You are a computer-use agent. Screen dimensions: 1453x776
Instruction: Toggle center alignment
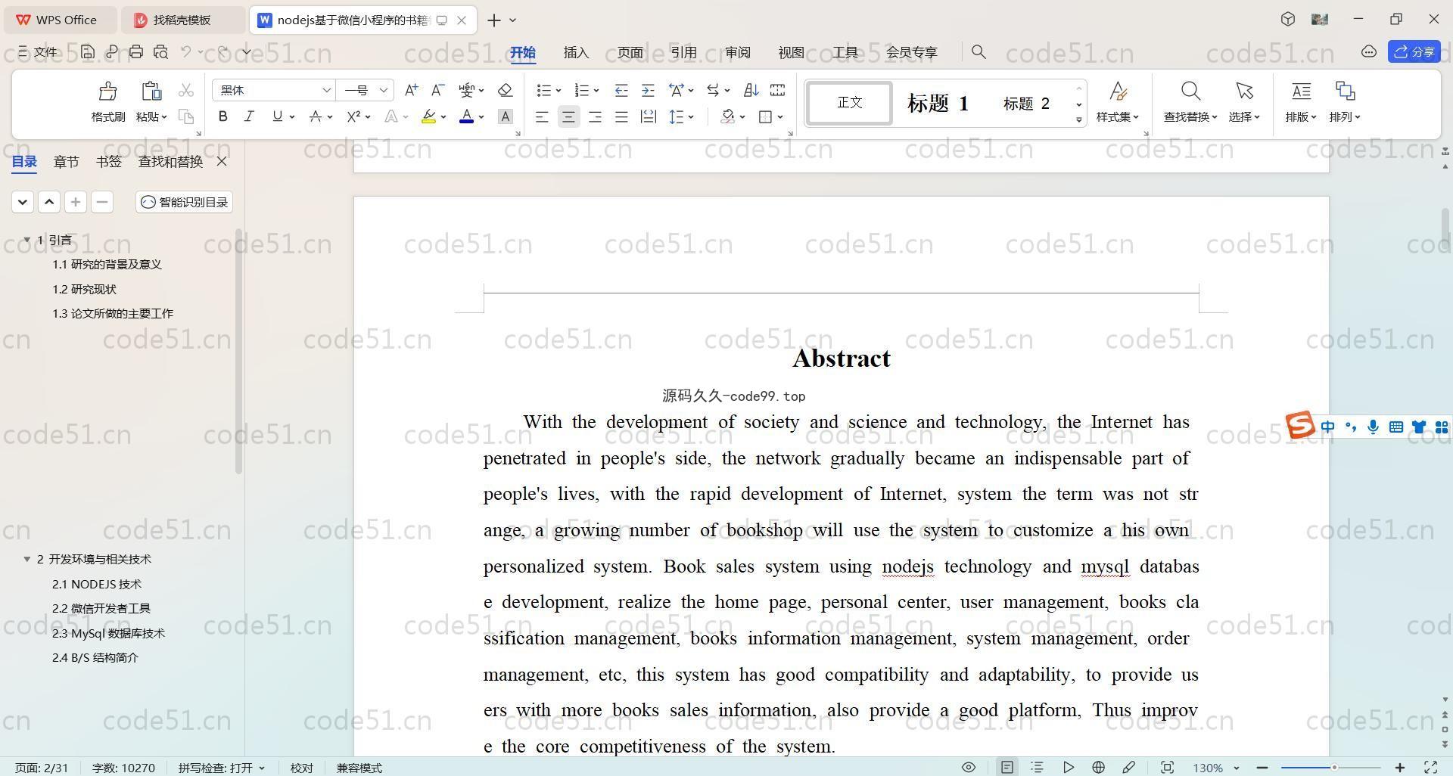click(568, 116)
